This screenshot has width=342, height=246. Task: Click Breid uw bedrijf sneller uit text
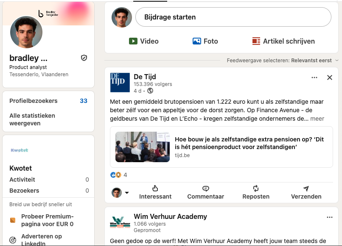[x=41, y=205]
